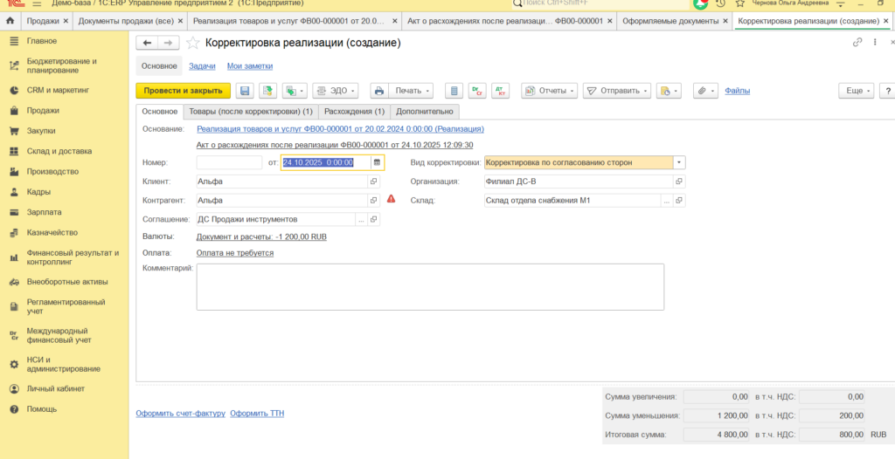Choose Склад from the list with the ellipsis button
895x459 pixels.
click(x=666, y=201)
